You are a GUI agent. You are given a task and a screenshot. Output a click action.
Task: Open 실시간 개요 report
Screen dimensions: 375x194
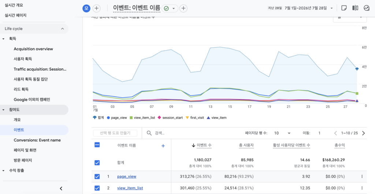pos(14,5)
